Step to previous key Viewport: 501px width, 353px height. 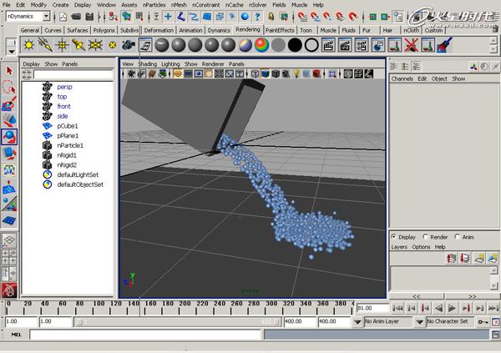tap(425, 308)
